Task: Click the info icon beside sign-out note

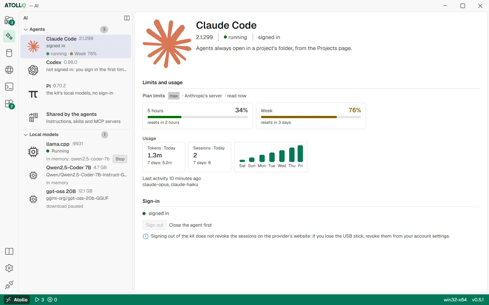Action: pyautogui.click(x=145, y=236)
